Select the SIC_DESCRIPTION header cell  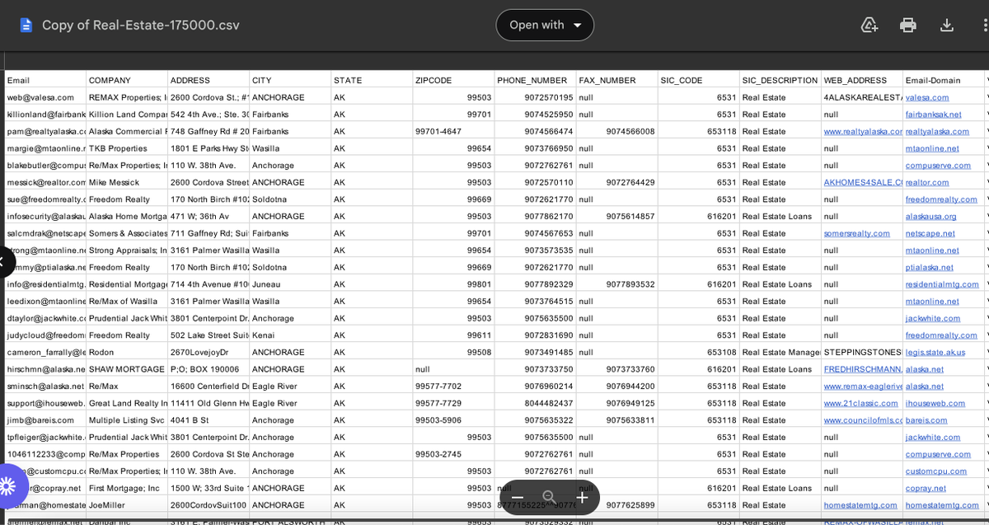[x=780, y=80]
